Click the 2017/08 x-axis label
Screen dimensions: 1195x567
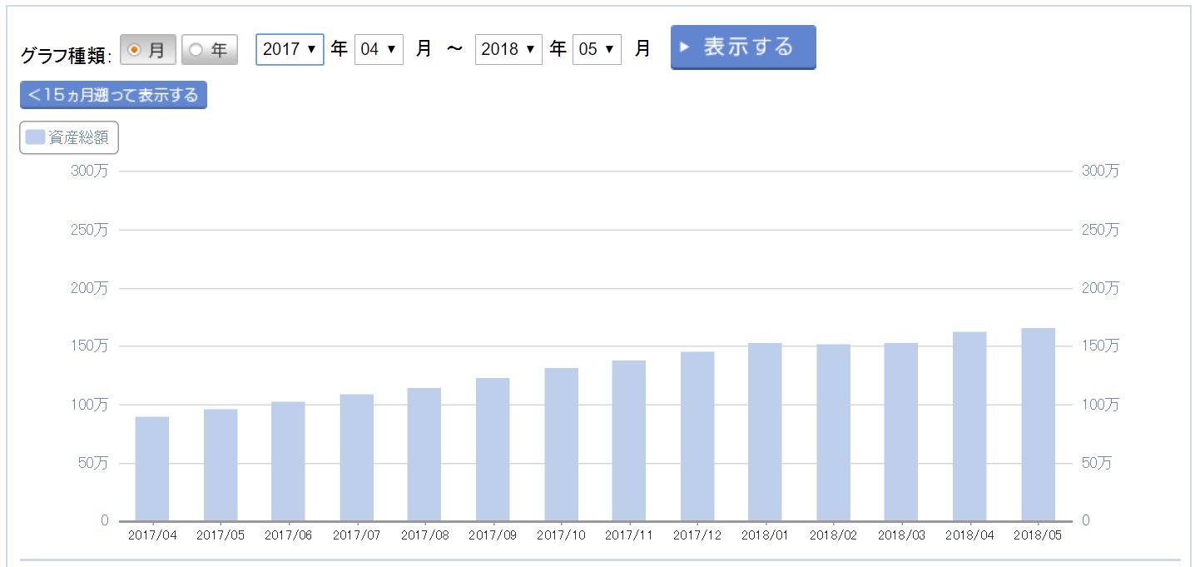point(424,535)
